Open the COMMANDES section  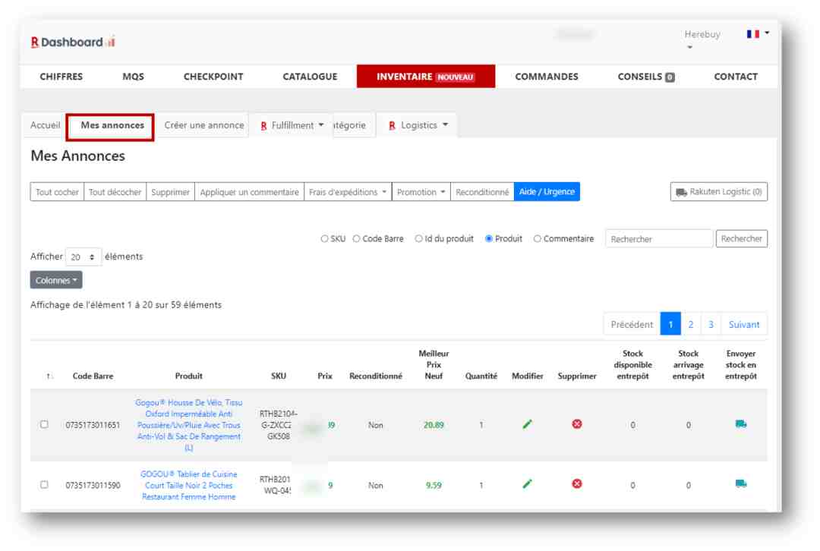pyautogui.click(x=547, y=77)
